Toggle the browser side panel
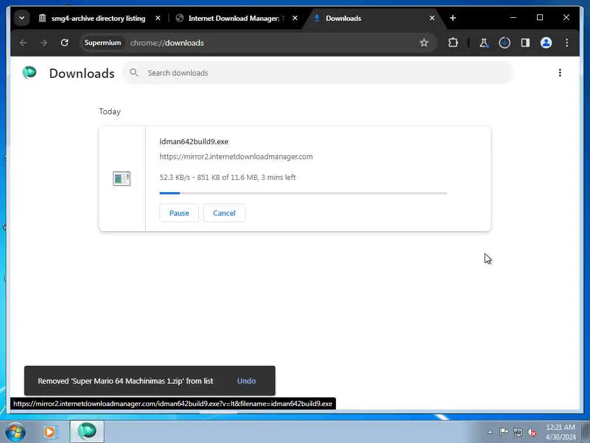This screenshot has width=590, height=443. (525, 43)
